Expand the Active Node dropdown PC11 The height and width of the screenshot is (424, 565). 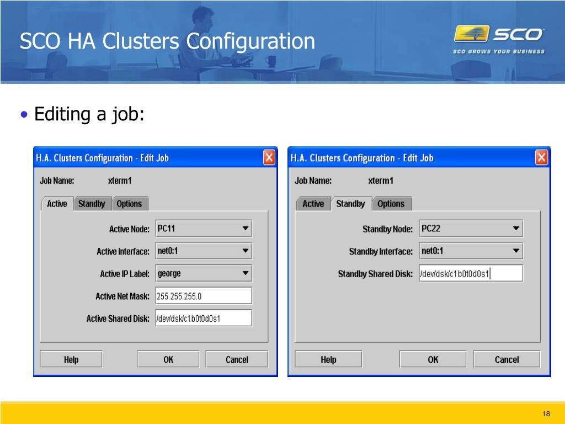tap(203, 229)
